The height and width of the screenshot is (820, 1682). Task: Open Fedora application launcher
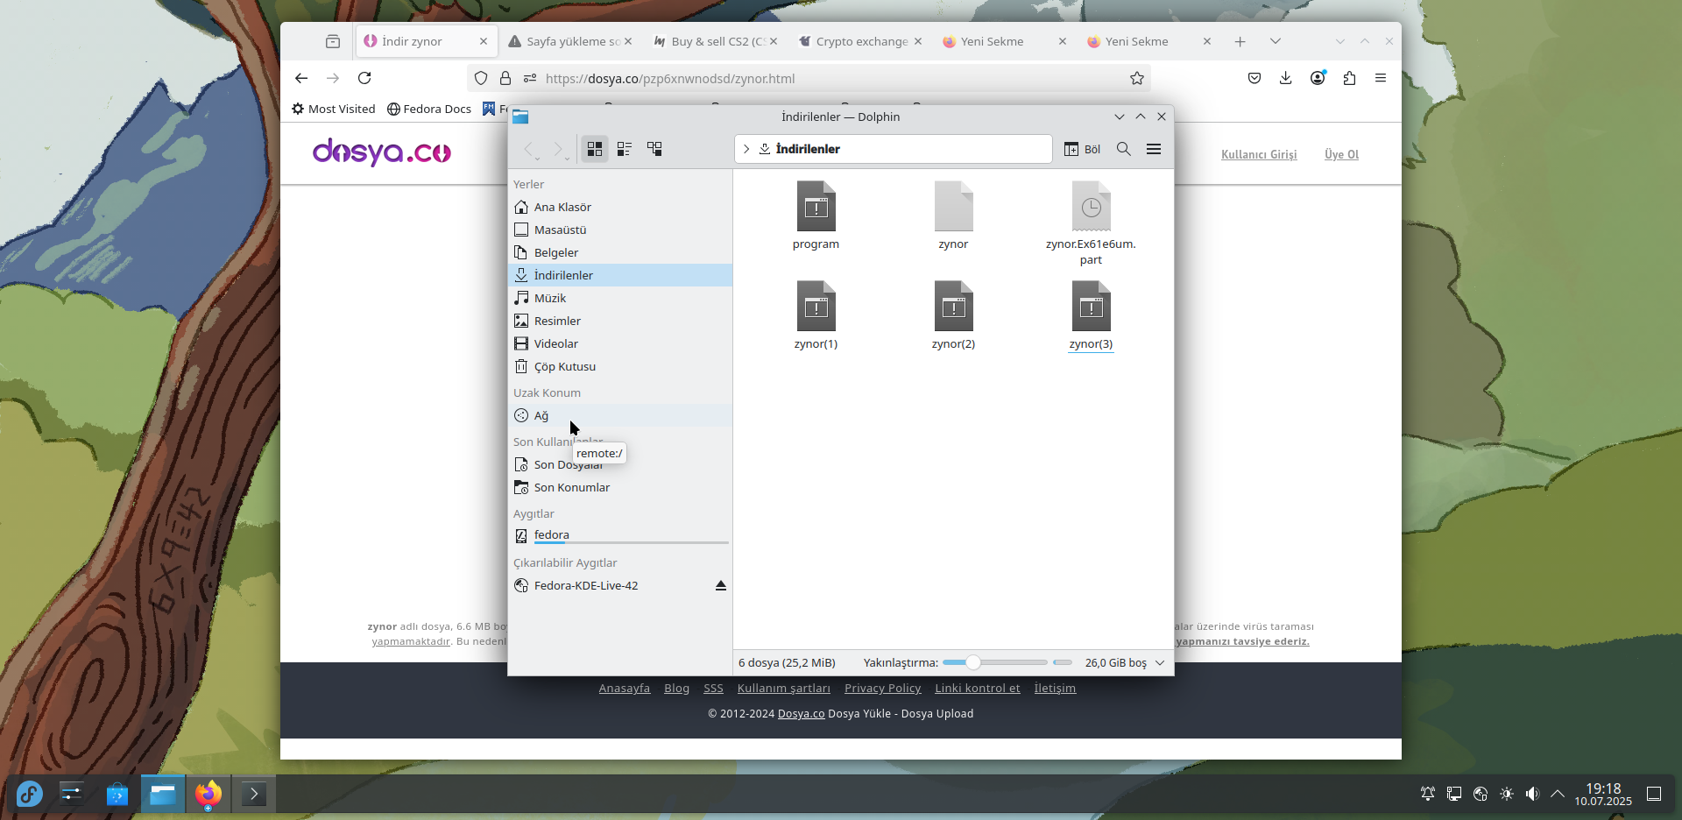tap(30, 794)
